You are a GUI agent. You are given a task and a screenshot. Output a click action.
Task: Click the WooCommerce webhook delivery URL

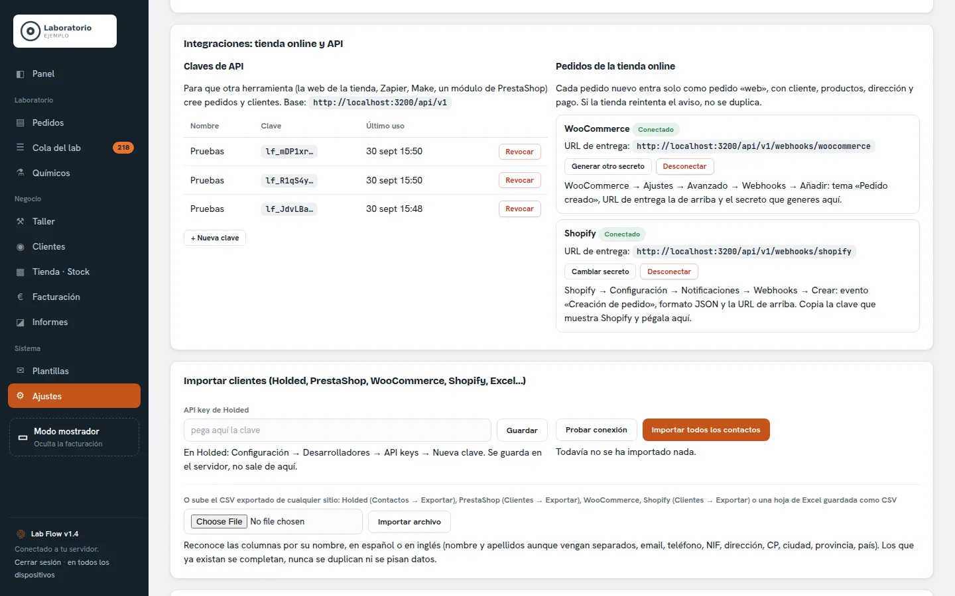(x=753, y=146)
